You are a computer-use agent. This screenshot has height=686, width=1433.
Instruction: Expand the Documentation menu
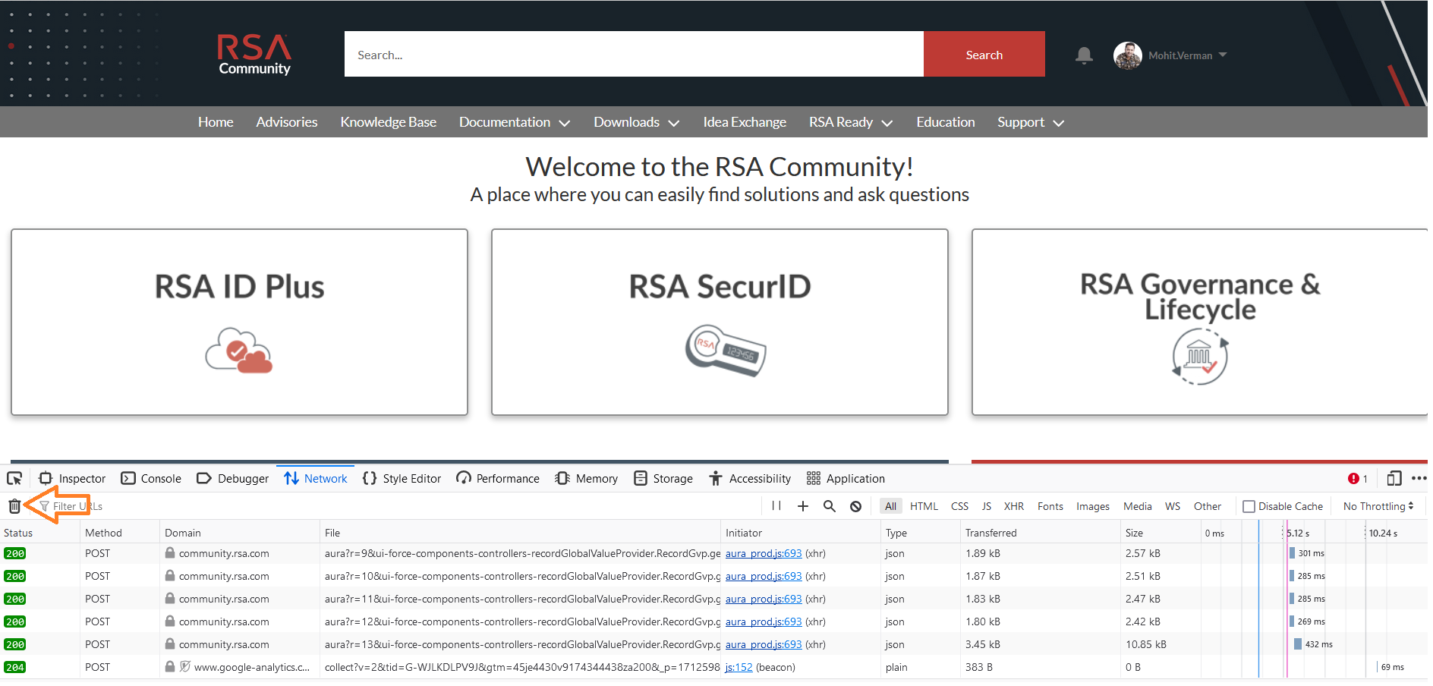tap(514, 122)
